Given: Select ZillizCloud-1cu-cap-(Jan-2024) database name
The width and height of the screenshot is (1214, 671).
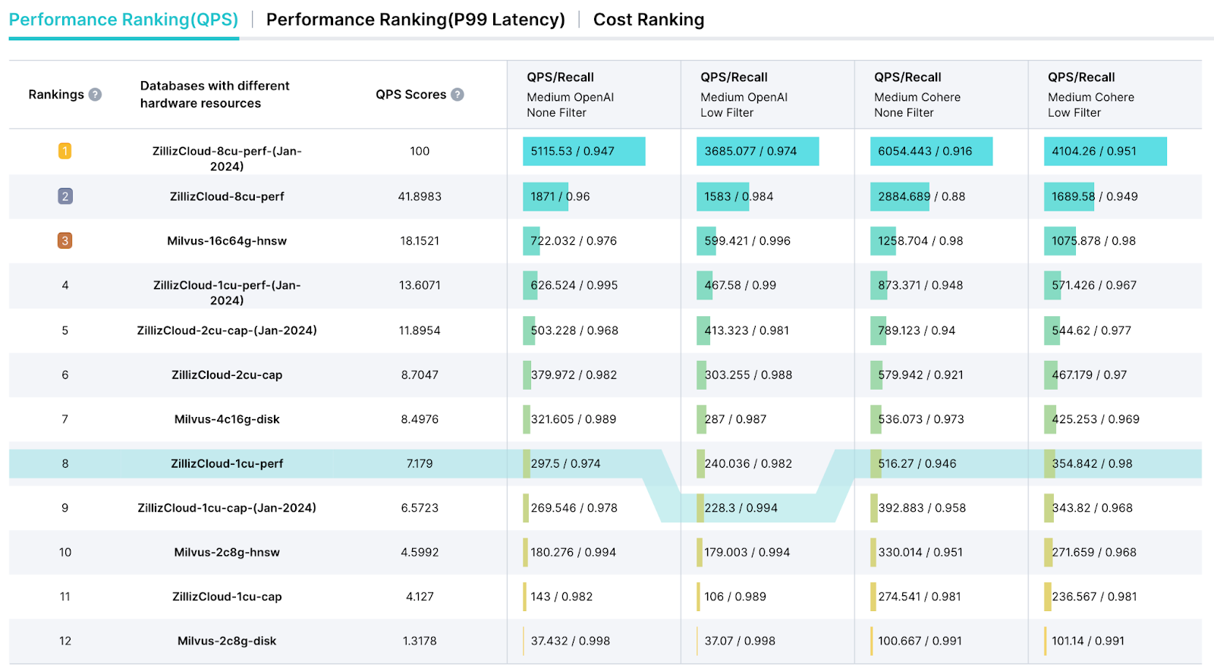Looking at the screenshot, I should (x=227, y=508).
